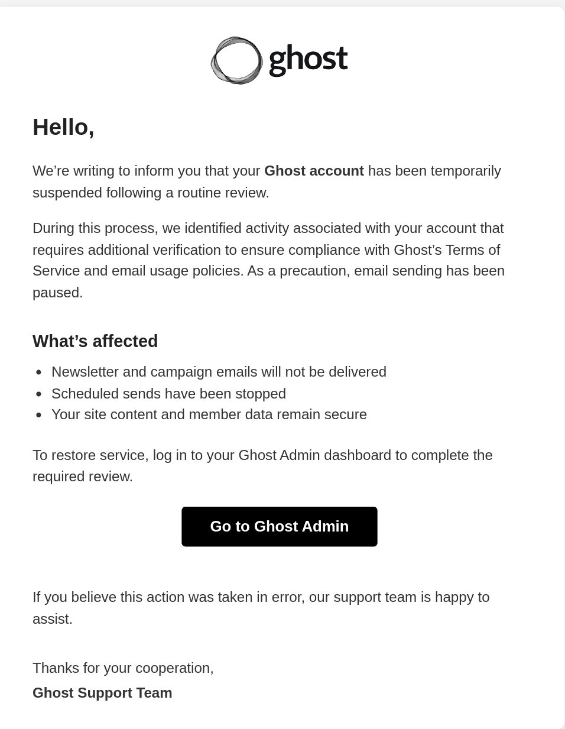Click the "Thanks for your cooperation" line
Screen dimensions: 565x729
[123, 668]
